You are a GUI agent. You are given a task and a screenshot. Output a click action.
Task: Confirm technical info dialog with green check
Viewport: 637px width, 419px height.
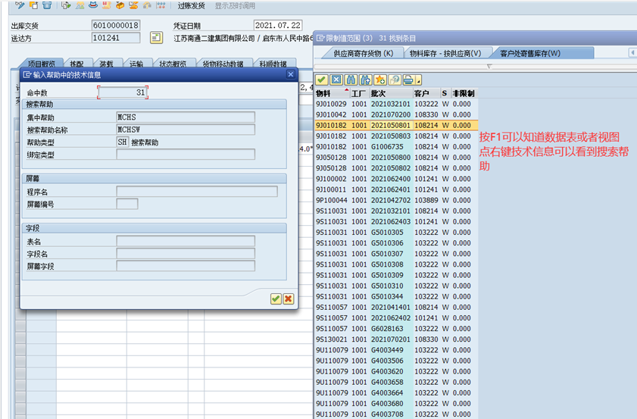(276, 299)
